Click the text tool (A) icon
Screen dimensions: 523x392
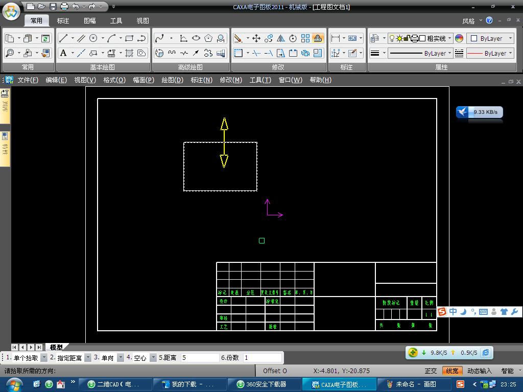click(63, 53)
